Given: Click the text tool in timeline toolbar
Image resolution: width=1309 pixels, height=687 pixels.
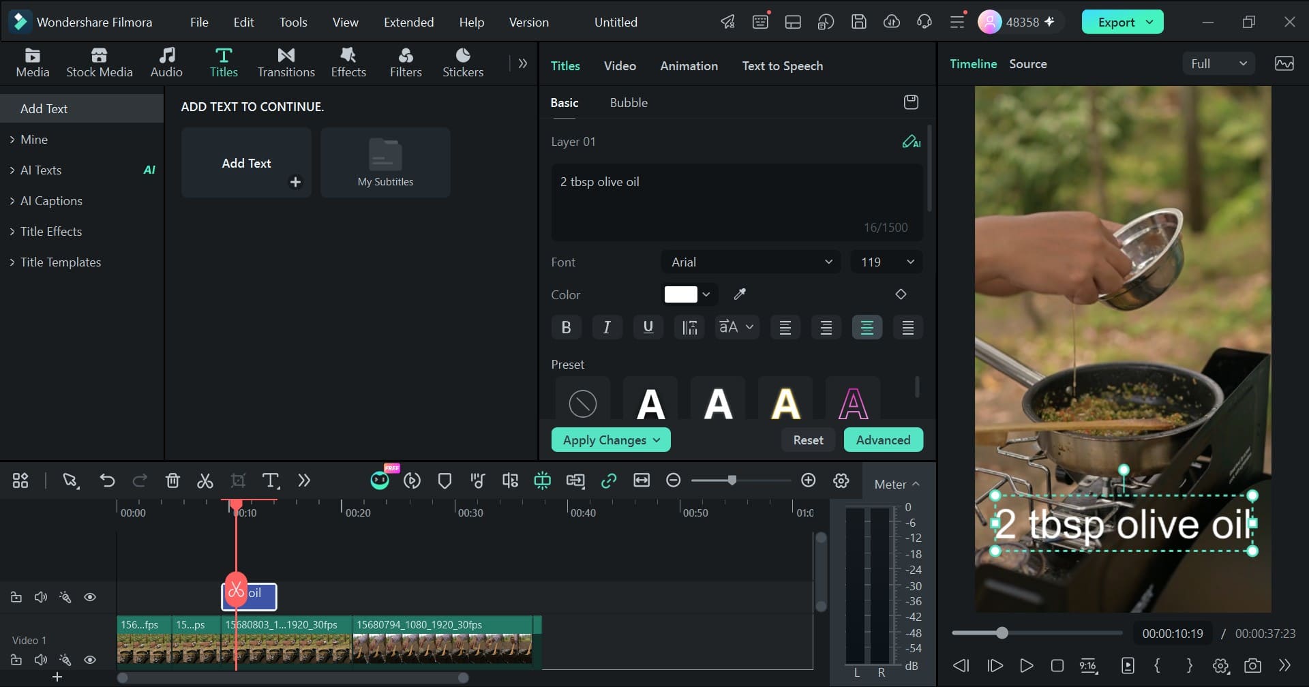Looking at the screenshot, I should (271, 480).
